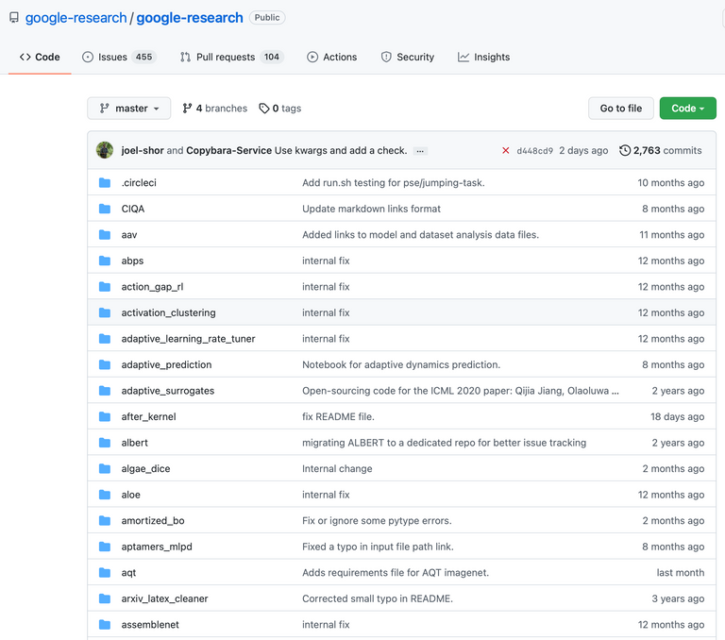Open the aptamers_mlpd folder
Screen dimensions: 725x640
(157, 547)
